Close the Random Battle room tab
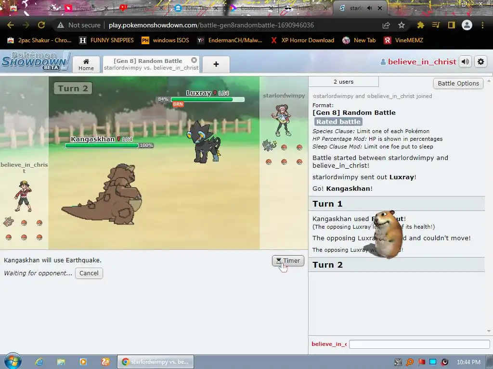This screenshot has height=369, width=493. point(194,60)
